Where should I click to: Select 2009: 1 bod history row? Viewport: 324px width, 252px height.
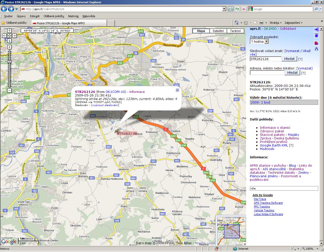point(284,102)
